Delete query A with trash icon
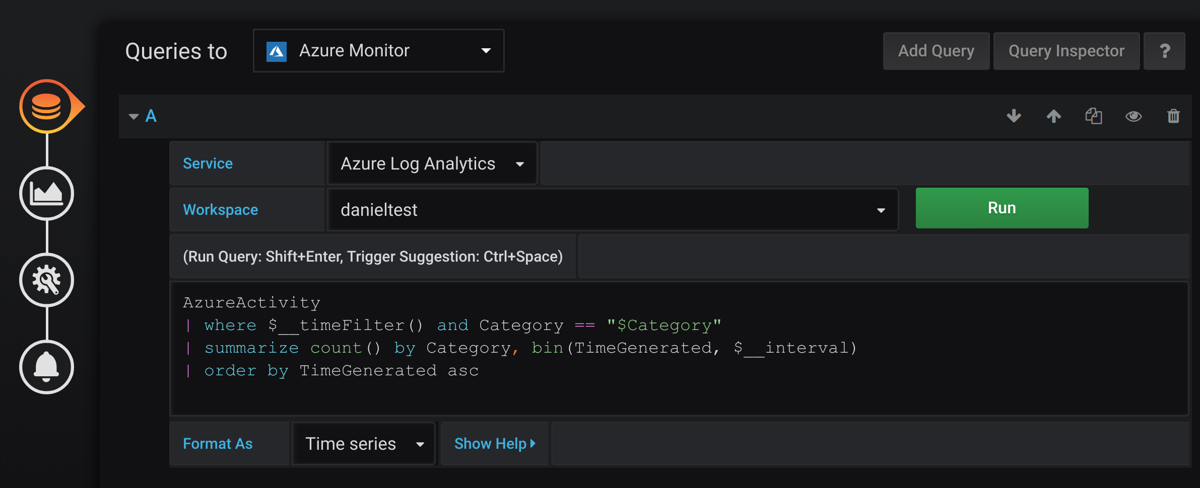Image resolution: width=1200 pixels, height=488 pixels. pyautogui.click(x=1173, y=116)
